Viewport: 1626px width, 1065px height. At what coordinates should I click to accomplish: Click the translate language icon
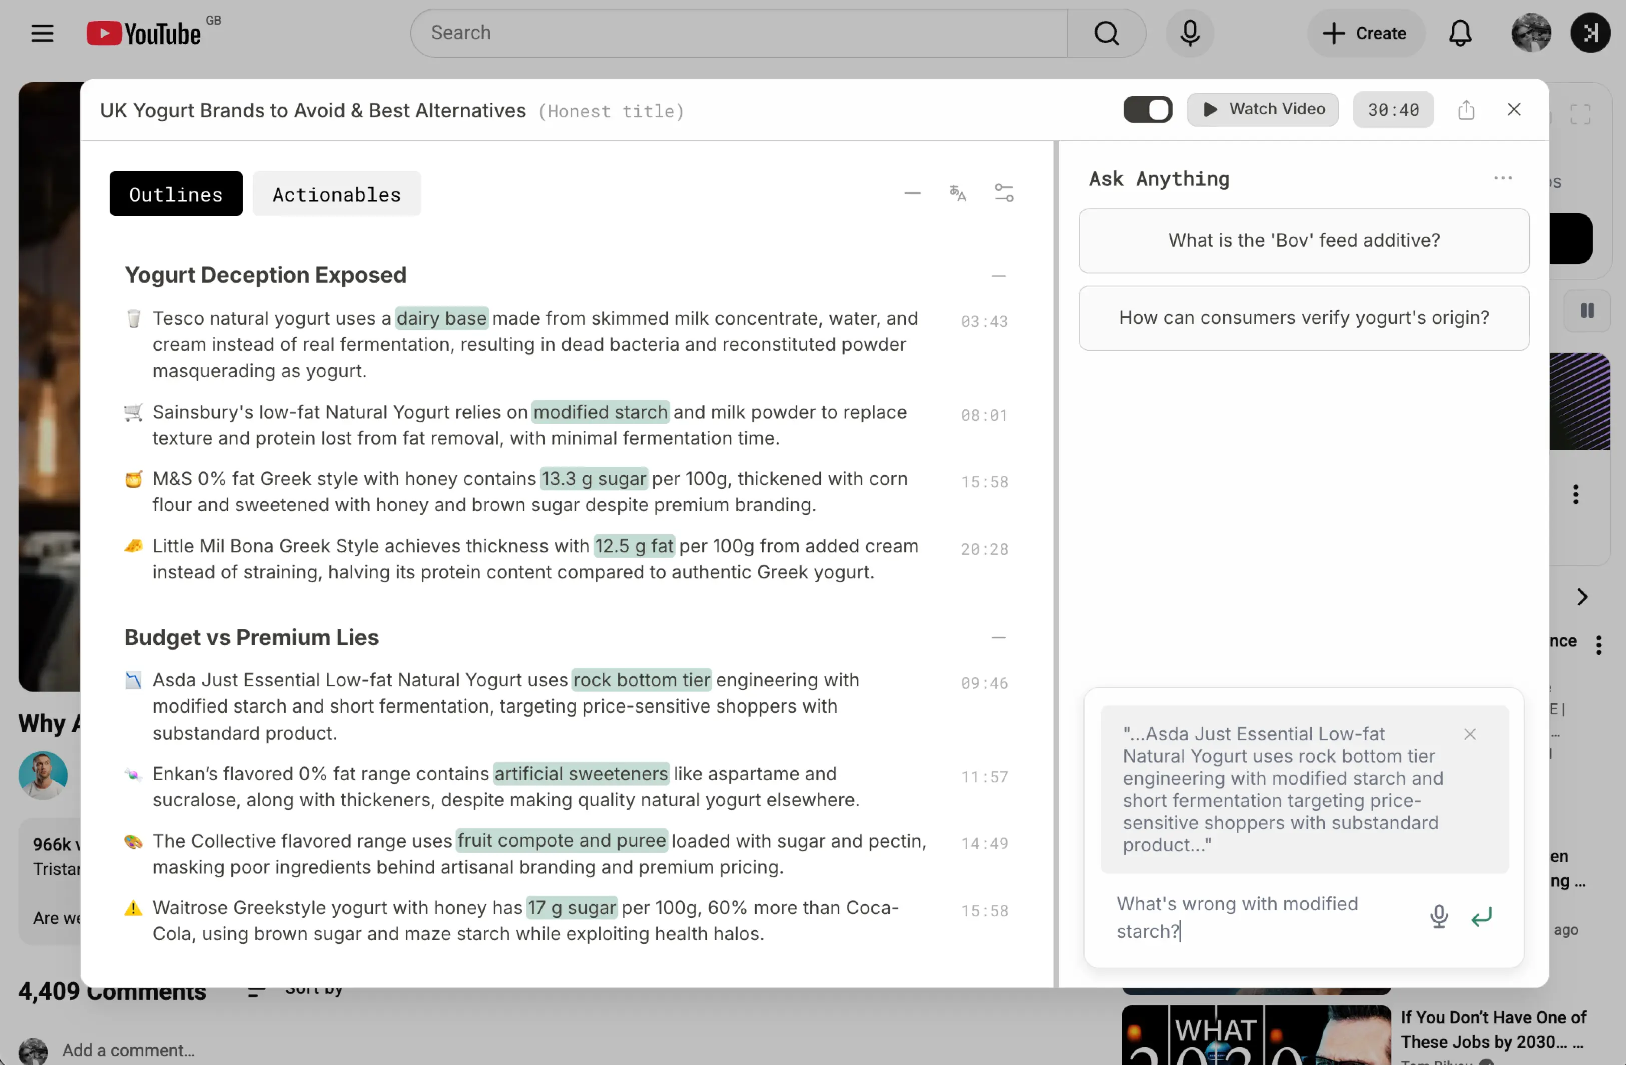pyautogui.click(x=958, y=193)
